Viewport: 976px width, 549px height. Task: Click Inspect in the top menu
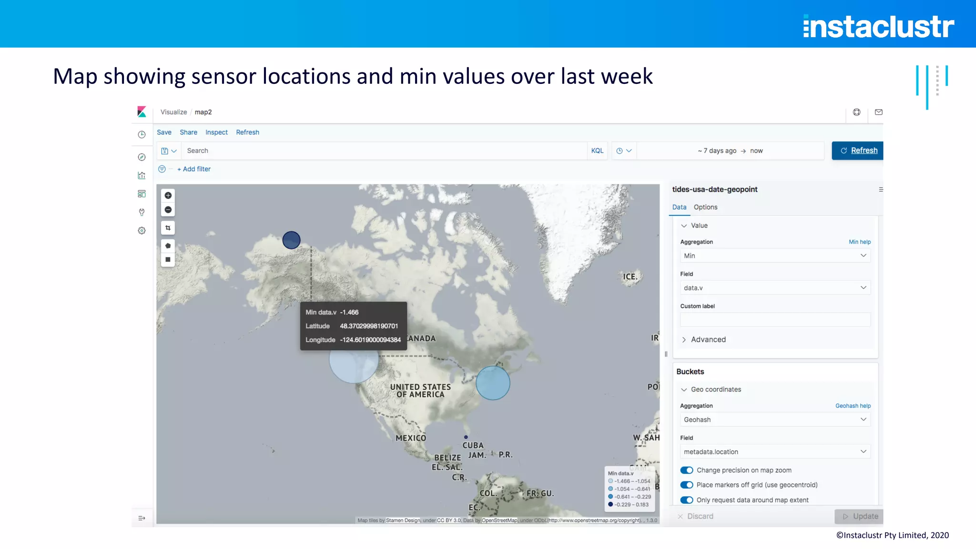pyautogui.click(x=216, y=132)
